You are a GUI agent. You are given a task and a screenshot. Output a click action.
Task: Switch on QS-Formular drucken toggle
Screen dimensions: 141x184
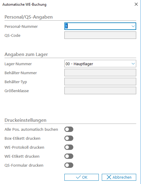[69, 165]
